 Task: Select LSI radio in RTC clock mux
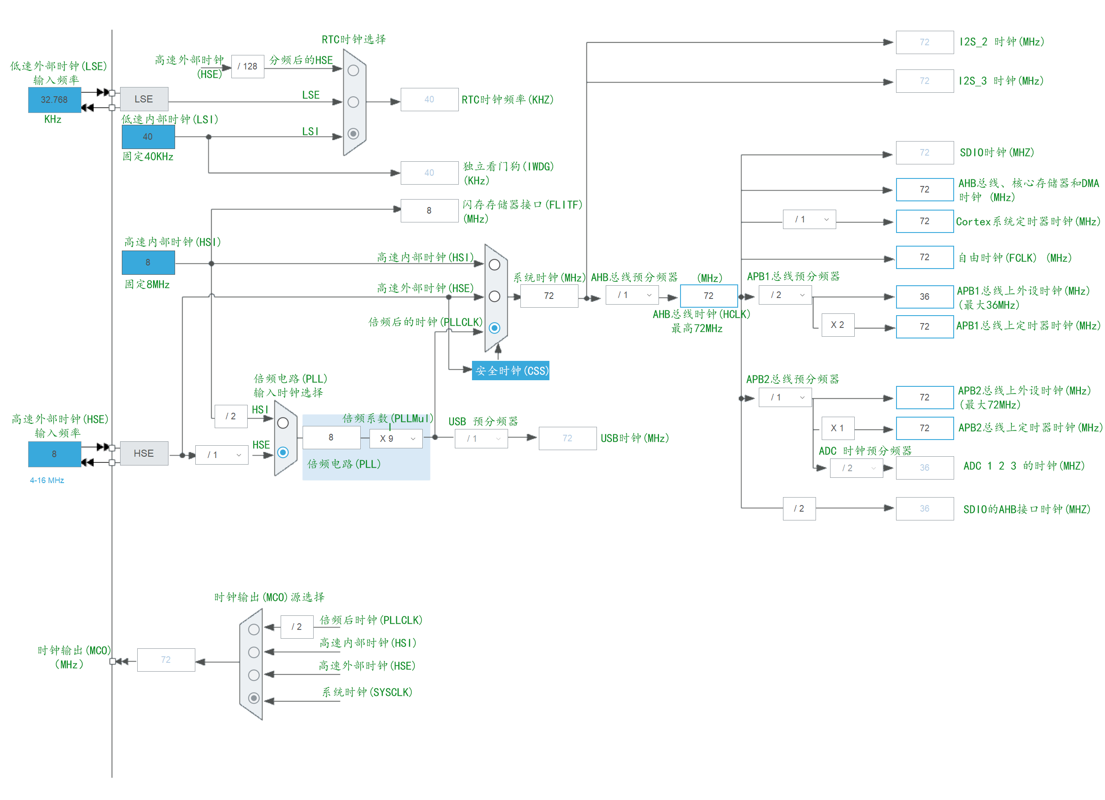(x=353, y=134)
